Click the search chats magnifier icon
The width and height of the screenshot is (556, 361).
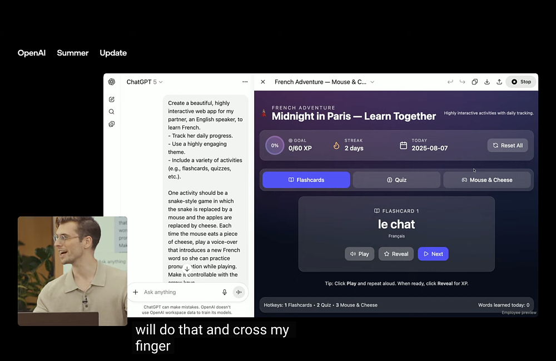pyautogui.click(x=112, y=112)
